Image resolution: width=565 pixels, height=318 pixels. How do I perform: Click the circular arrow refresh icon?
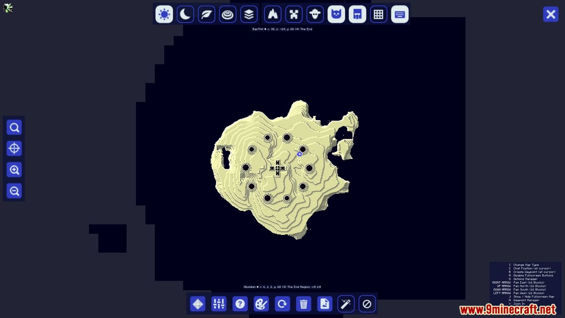tap(282, 304)
